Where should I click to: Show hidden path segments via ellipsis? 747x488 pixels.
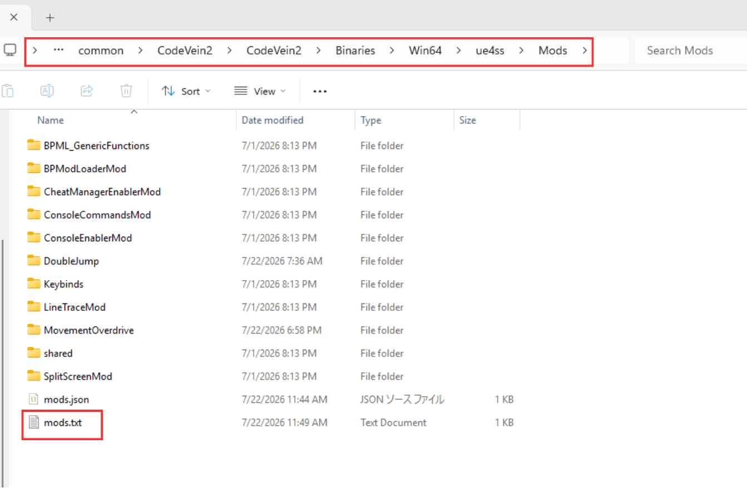point(58,50)
